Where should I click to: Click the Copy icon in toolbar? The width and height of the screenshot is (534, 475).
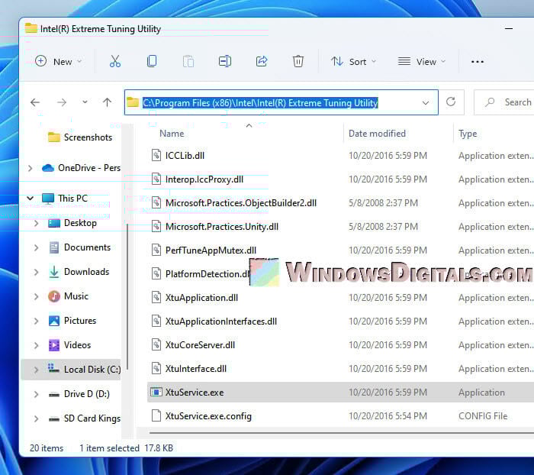(x=152, y=61)
